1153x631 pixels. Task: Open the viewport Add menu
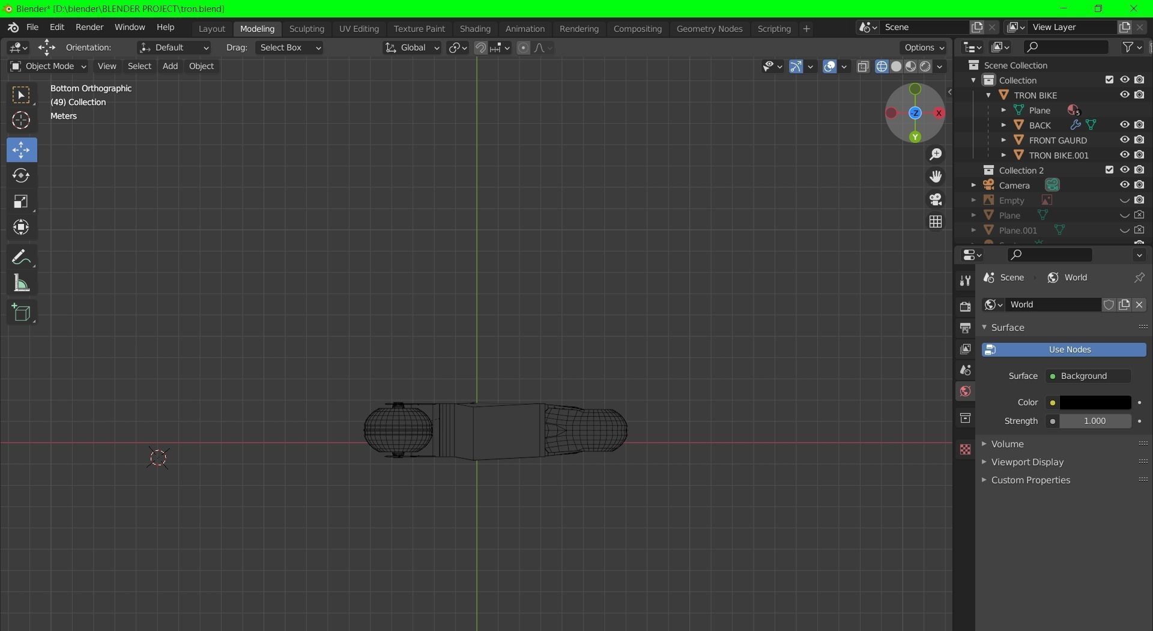pyautogui.click(x=170, y=66)
